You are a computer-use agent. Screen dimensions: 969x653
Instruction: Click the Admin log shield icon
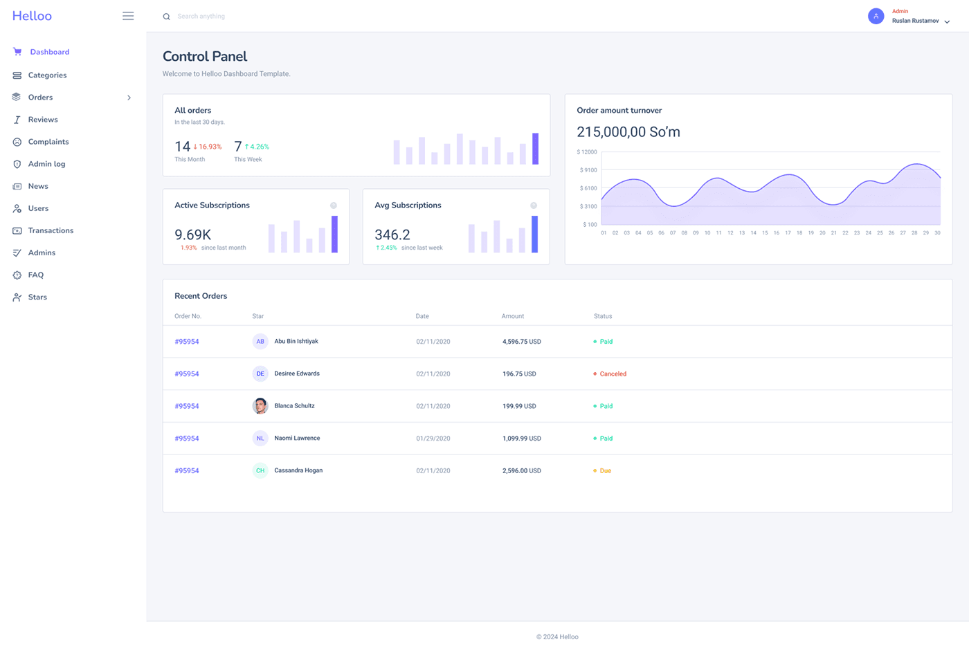[x=17, y=164]
